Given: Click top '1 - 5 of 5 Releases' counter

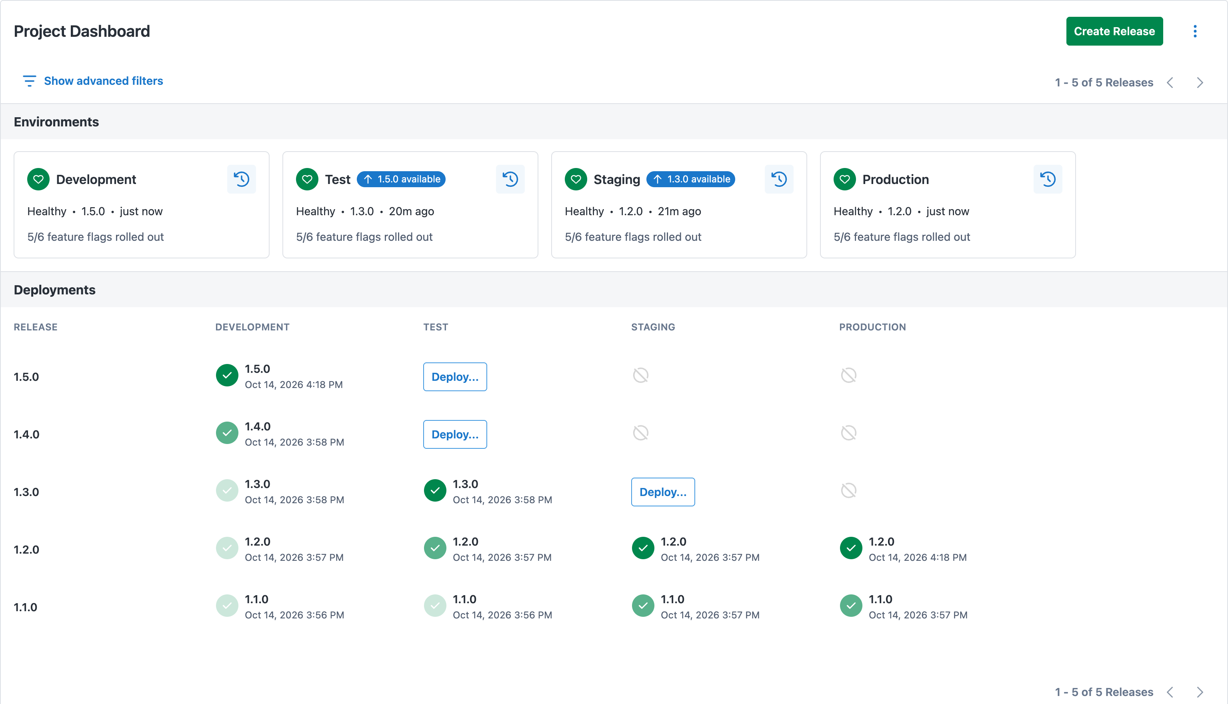Looking at the screenshot, I should pos(1104,83).
